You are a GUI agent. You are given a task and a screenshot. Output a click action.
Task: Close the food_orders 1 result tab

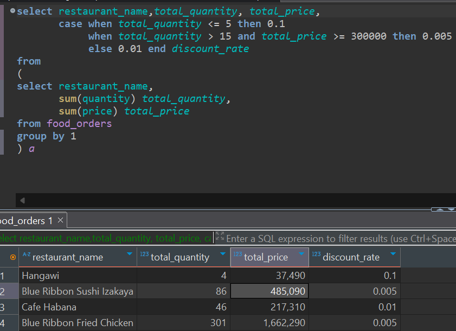click(61, 220)
